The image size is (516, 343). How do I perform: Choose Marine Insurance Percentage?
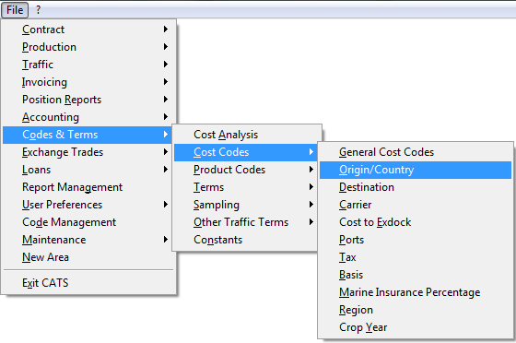(416, 292)
